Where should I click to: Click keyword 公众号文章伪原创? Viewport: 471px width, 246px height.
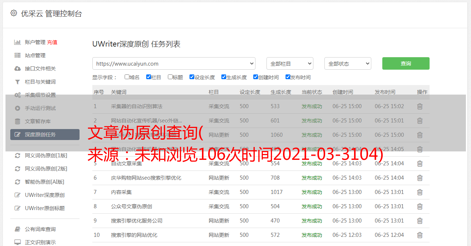[x=132, y=206]
